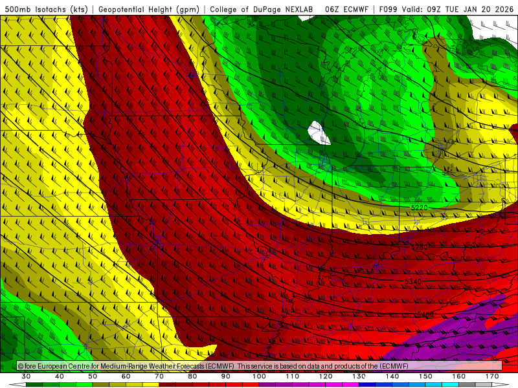Click the 120 value on the color scale

(326, 376)
